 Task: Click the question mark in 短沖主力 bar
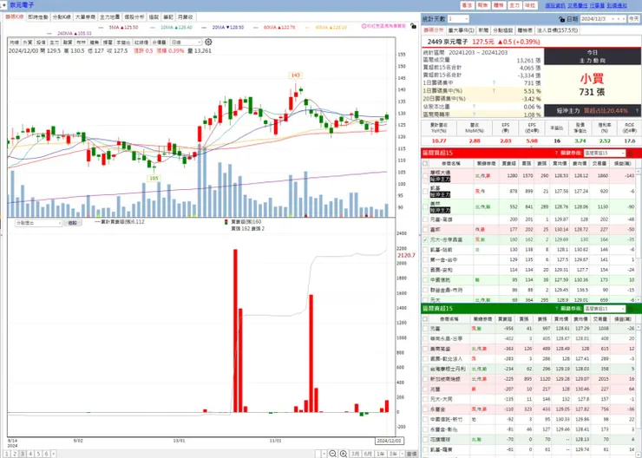[637, 110]
